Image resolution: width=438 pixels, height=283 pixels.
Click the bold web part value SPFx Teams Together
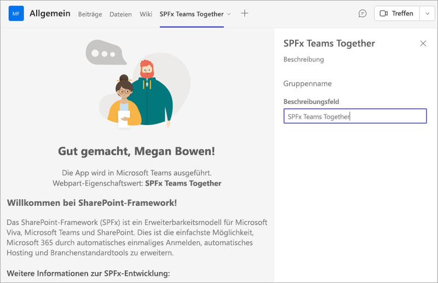click(x=183, y=183)
